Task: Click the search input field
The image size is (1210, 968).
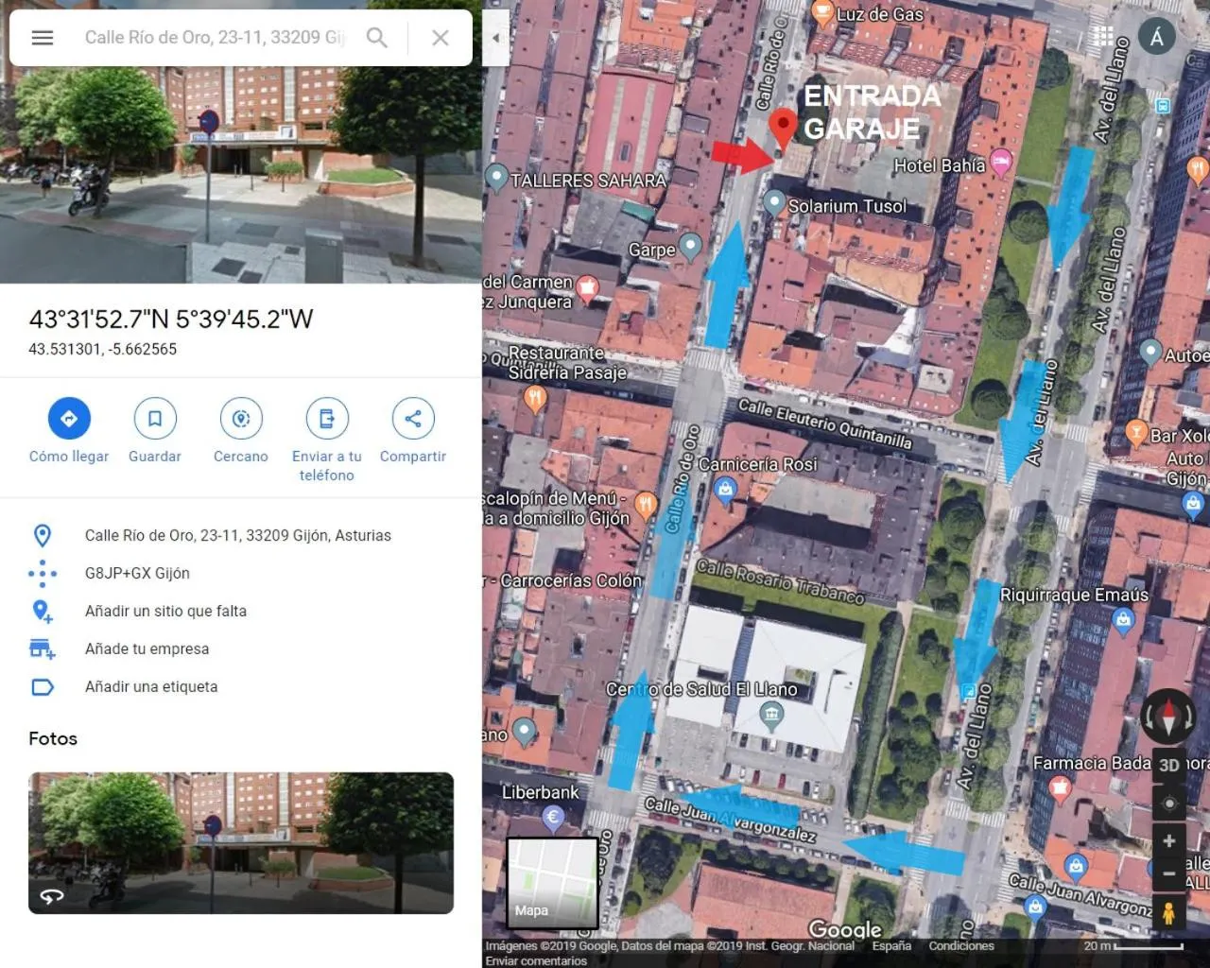Action: 217,37
